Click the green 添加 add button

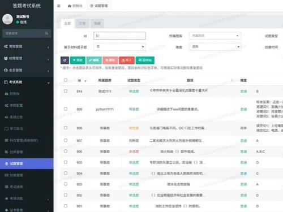78,60
